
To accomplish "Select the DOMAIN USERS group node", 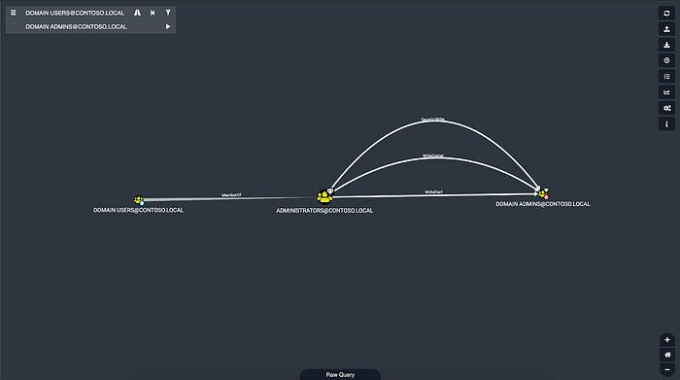I will [x=138, y=199].
